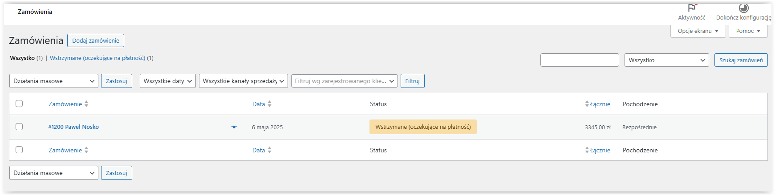The height and width of the screenshot is (195, 775).
Task: Open order #1200 Paweł Nosko
Action: [x=73, y=127]
